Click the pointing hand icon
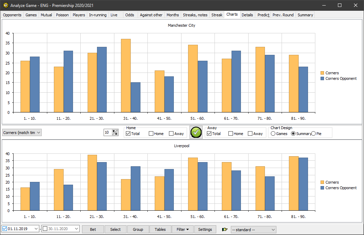The image size is (364, 235). pyautogui.click(x=225, y=229)
